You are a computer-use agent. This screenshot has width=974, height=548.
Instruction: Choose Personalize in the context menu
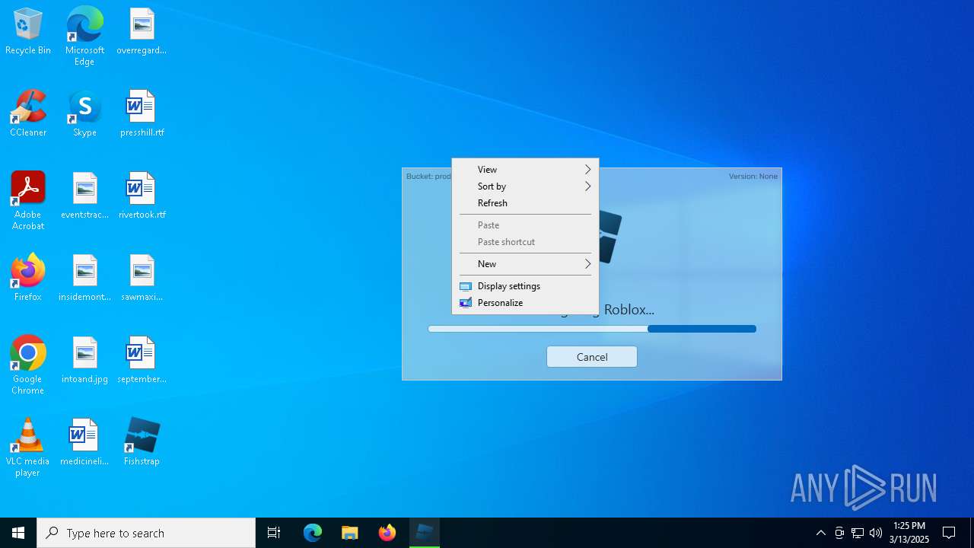[x=525, y=303]
